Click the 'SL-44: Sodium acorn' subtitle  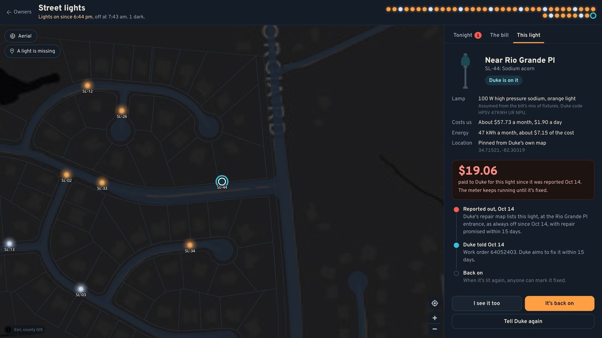click(510, 69)
